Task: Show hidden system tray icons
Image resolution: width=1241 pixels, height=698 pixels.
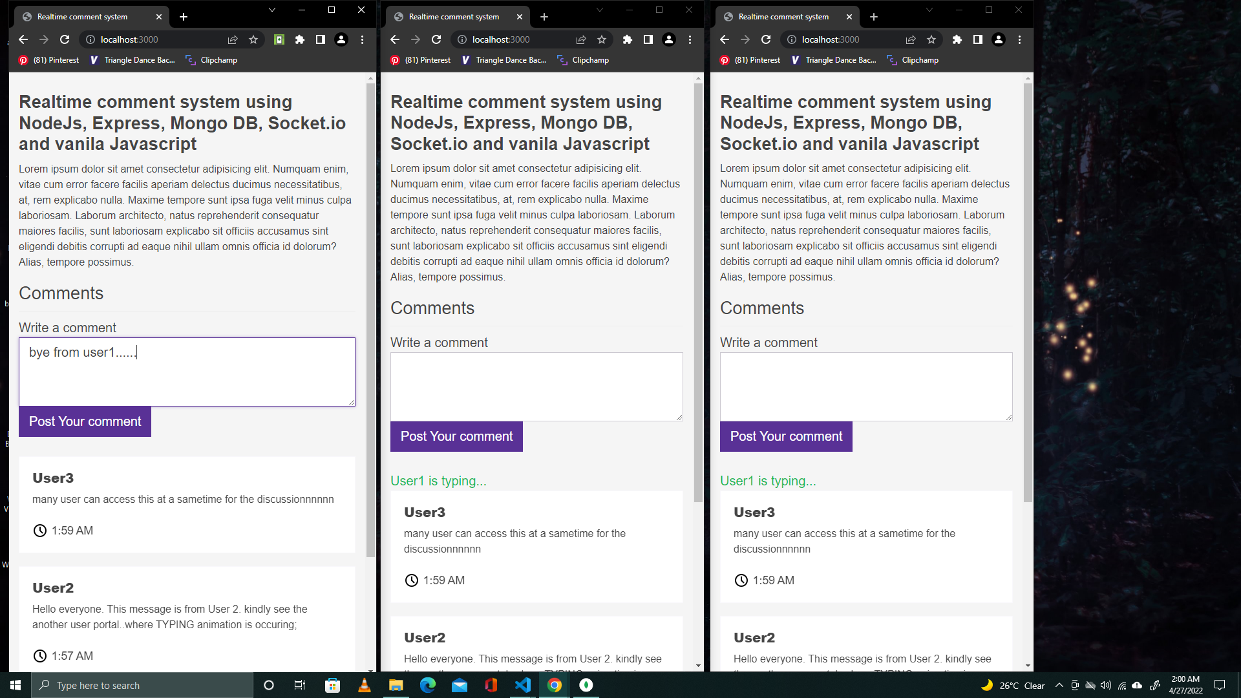Action: 1059,685
